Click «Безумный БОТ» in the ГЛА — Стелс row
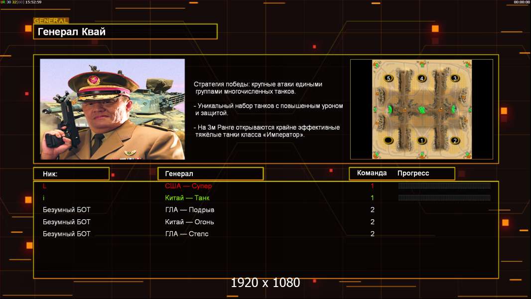Image resolution: width=531 pixels, height=299 pixels. tap(67, 234)
